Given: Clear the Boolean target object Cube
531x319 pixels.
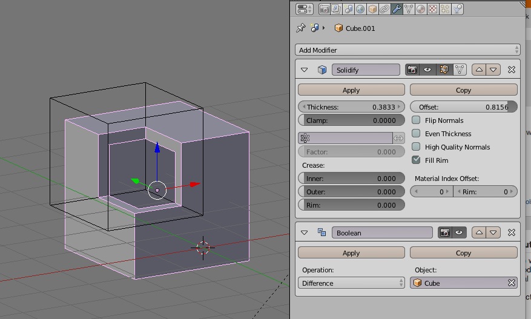Looking at the screenshot, I should (x=512, y=283).
